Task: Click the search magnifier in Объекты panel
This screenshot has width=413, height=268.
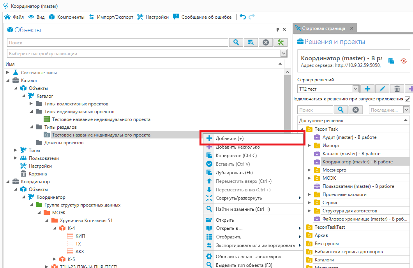Action: 236,42
